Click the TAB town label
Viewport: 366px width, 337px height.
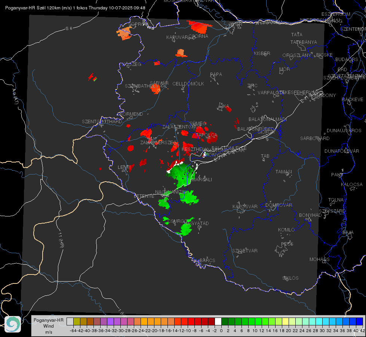[265, 156]
